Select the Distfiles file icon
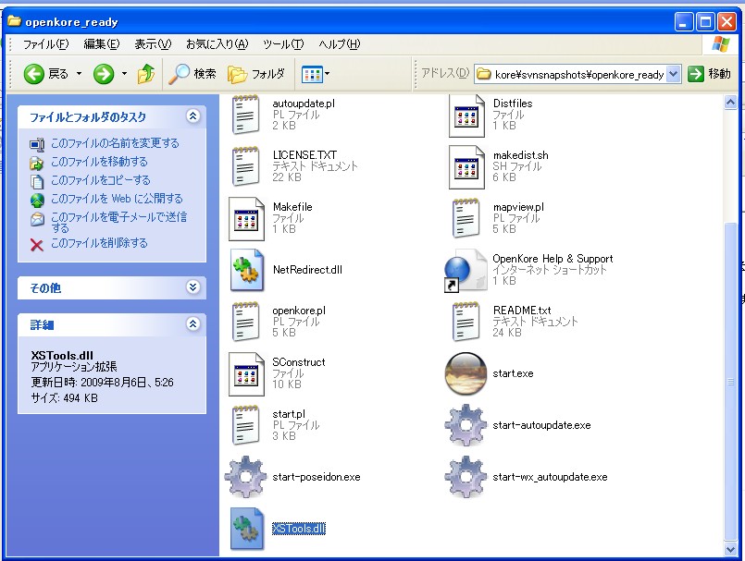Screen dimensions: 745x561 [466, 116]
